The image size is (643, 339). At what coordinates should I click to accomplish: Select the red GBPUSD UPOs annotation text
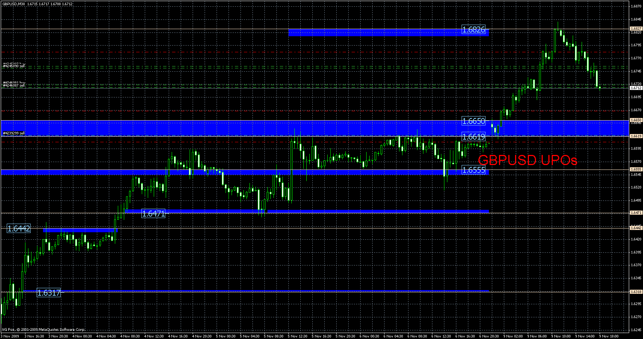click(x=527, y=161)
